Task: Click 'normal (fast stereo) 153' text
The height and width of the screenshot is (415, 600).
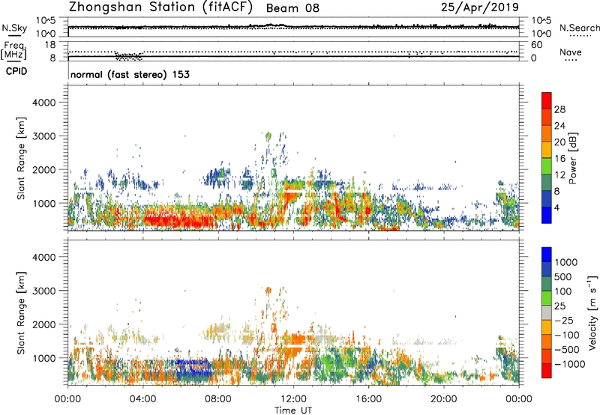Action: pos(130,74)
